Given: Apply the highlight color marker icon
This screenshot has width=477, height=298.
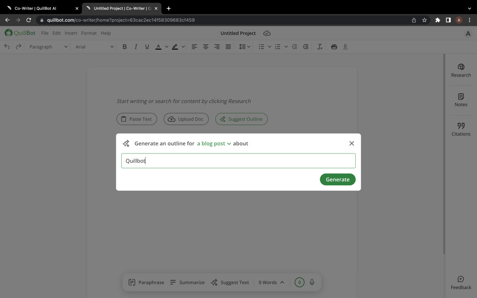Looking at the screenshot, I should [175, 46].
